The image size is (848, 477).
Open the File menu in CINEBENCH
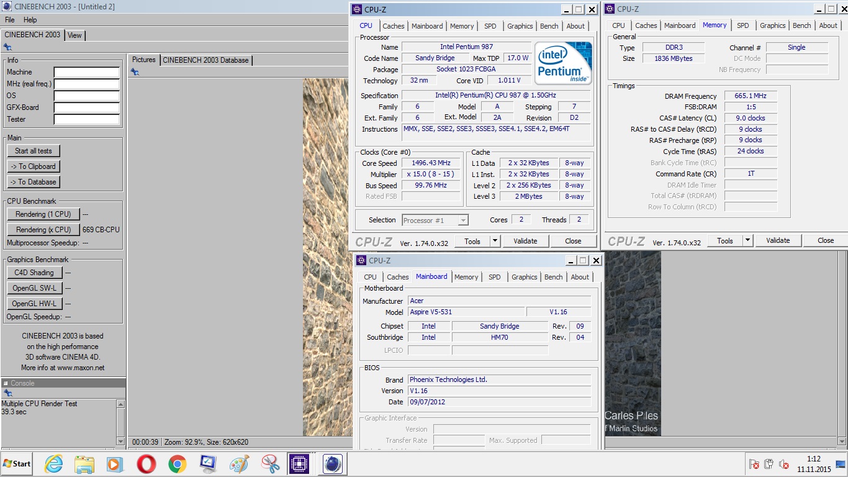click(10, 20)
